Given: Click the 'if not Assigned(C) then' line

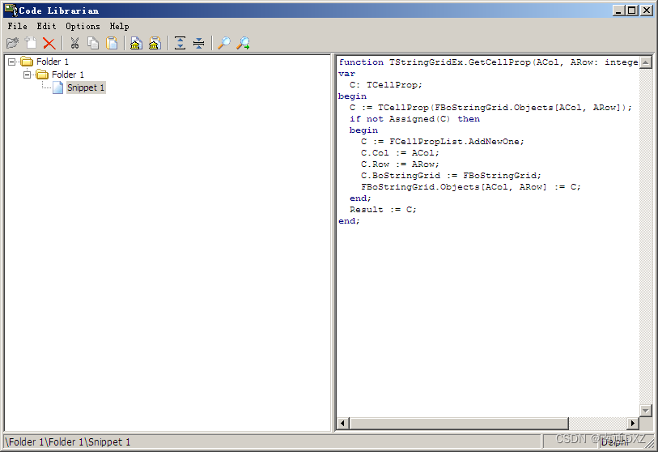Looking at the screenshot, I should [x=414, y=119].
